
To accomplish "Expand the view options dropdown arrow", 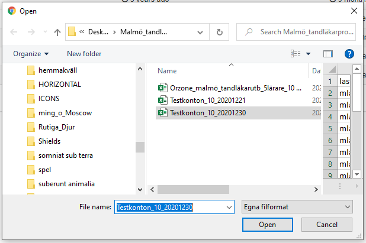I will (308, 54).
